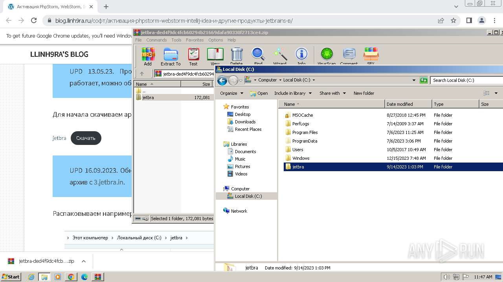Open download item options chevron in Chrome
503x282 pixels.
tap(83, 261)
